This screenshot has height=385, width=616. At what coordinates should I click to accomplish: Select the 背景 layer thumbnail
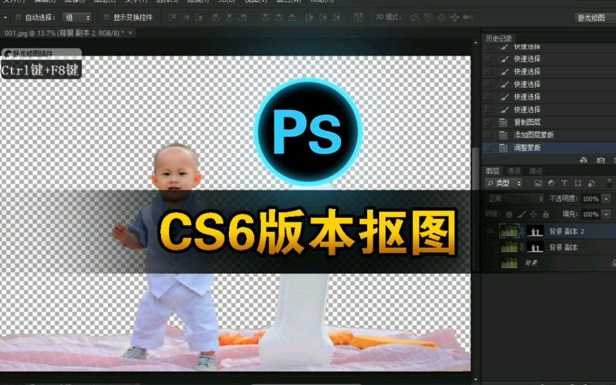[509, 263]
